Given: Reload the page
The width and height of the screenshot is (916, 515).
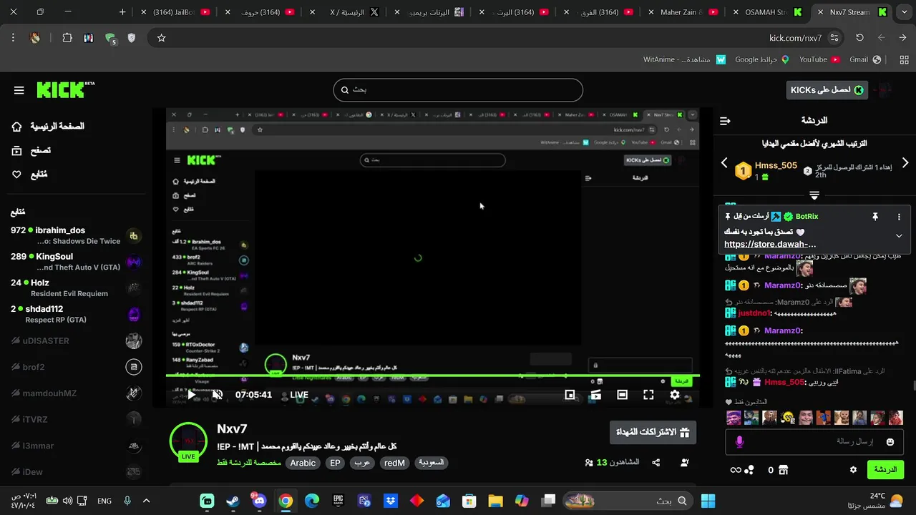Looking at the screenshot, I should (859, 38).
